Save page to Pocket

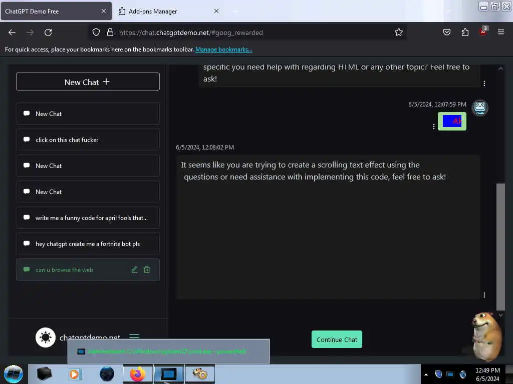coord(446,32)
